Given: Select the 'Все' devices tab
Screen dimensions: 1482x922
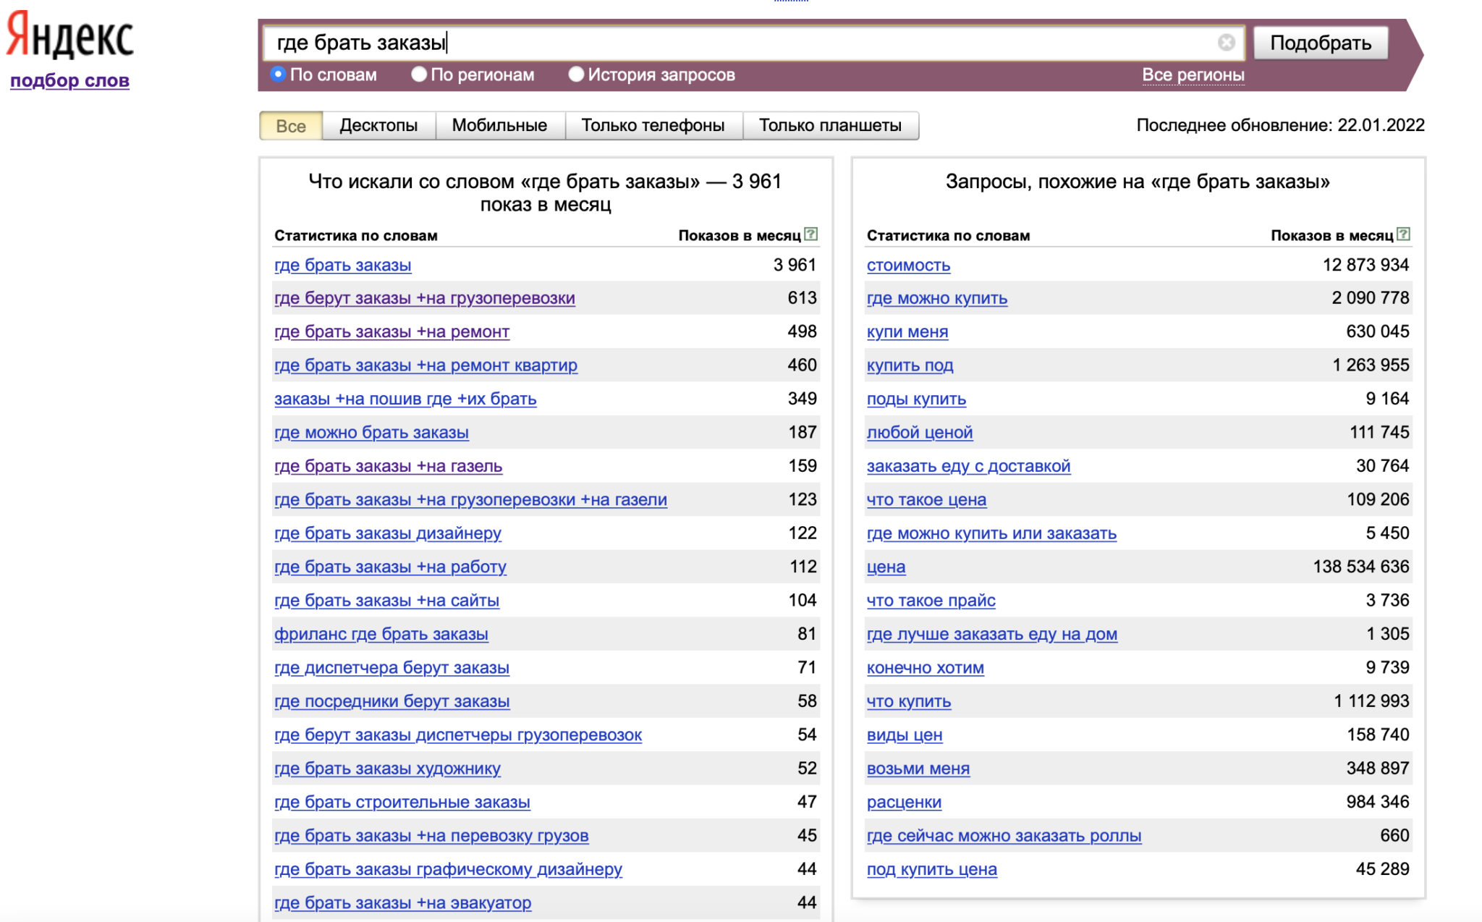Looking at the screenshot, I should [291, 126].
